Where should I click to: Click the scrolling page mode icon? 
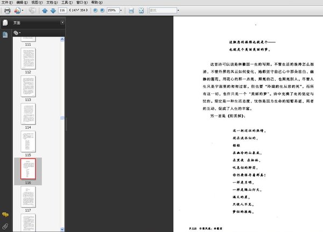pyautogui.click(x=131, y=11)
